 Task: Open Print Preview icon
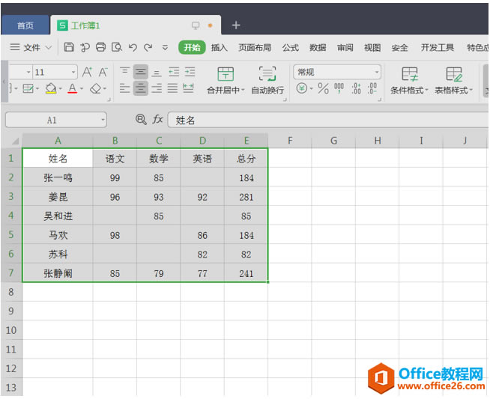(117, 47)
